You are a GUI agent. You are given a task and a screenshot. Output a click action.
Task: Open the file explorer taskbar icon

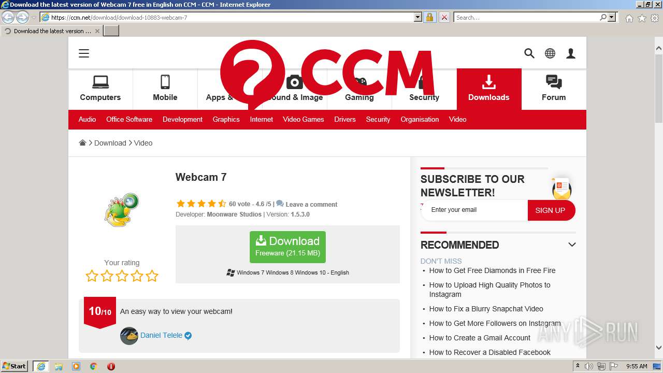click(59, 366)
